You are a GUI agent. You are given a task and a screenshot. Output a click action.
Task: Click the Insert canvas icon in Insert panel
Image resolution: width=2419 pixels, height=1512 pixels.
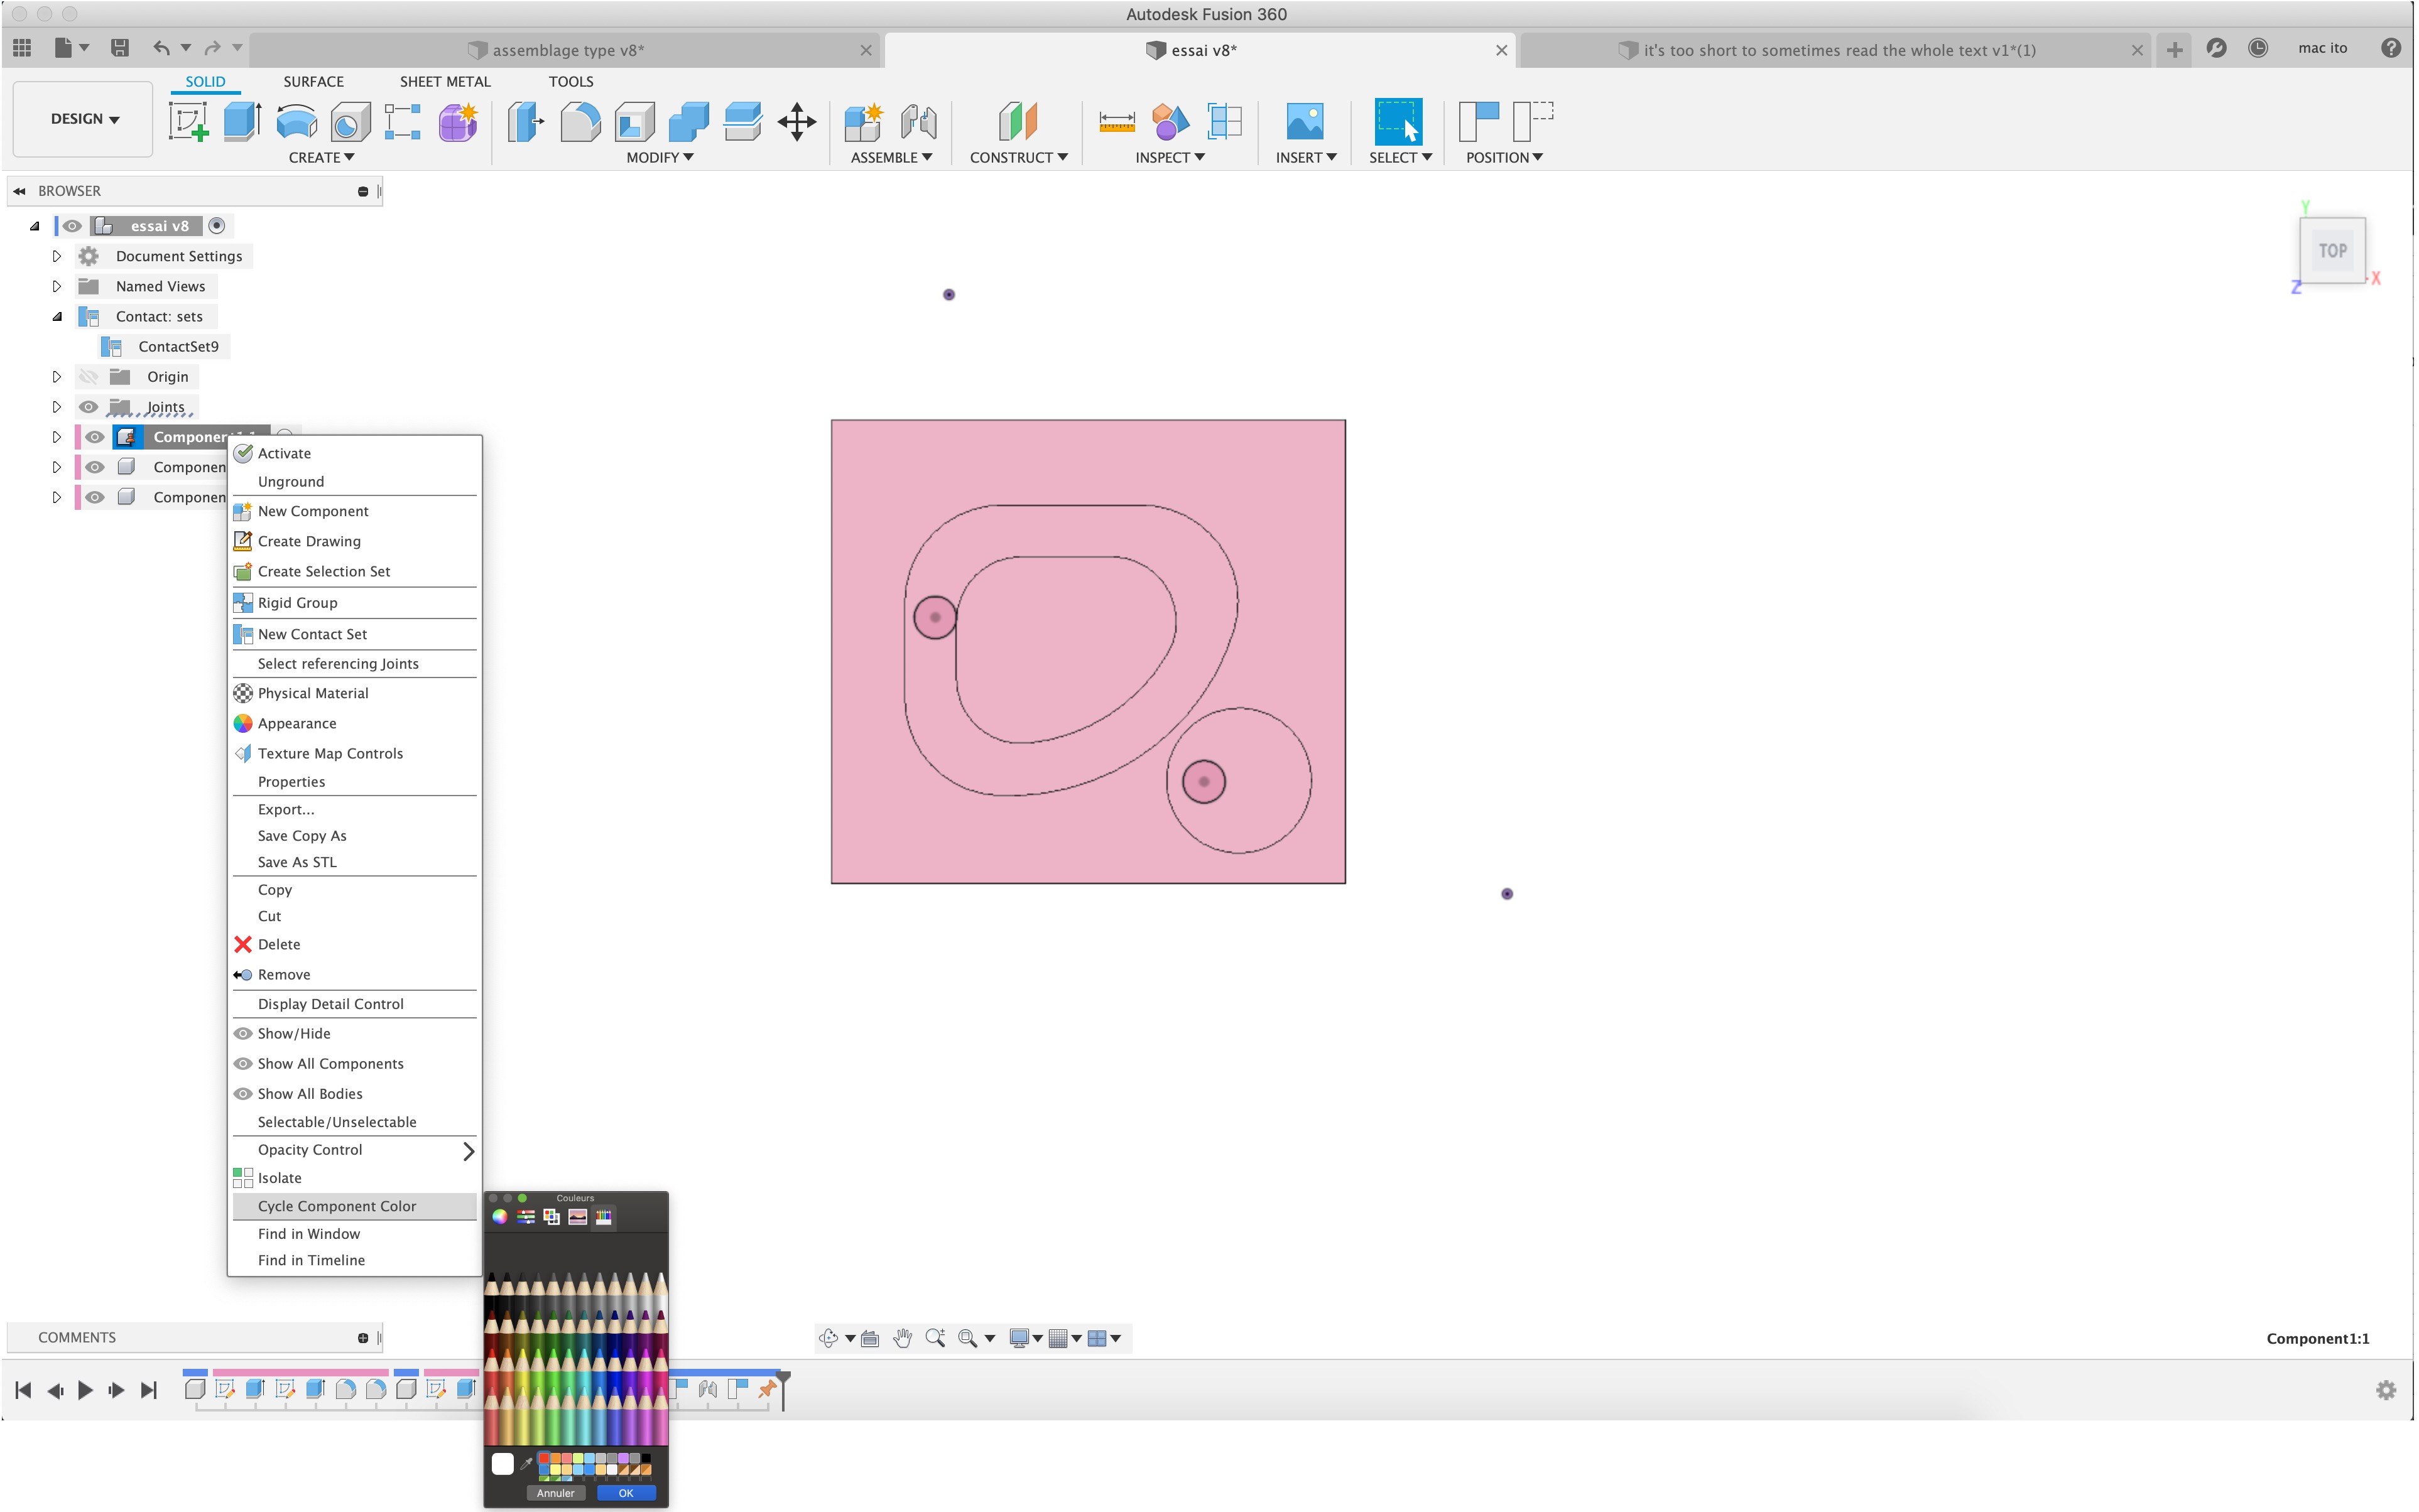1305,122
